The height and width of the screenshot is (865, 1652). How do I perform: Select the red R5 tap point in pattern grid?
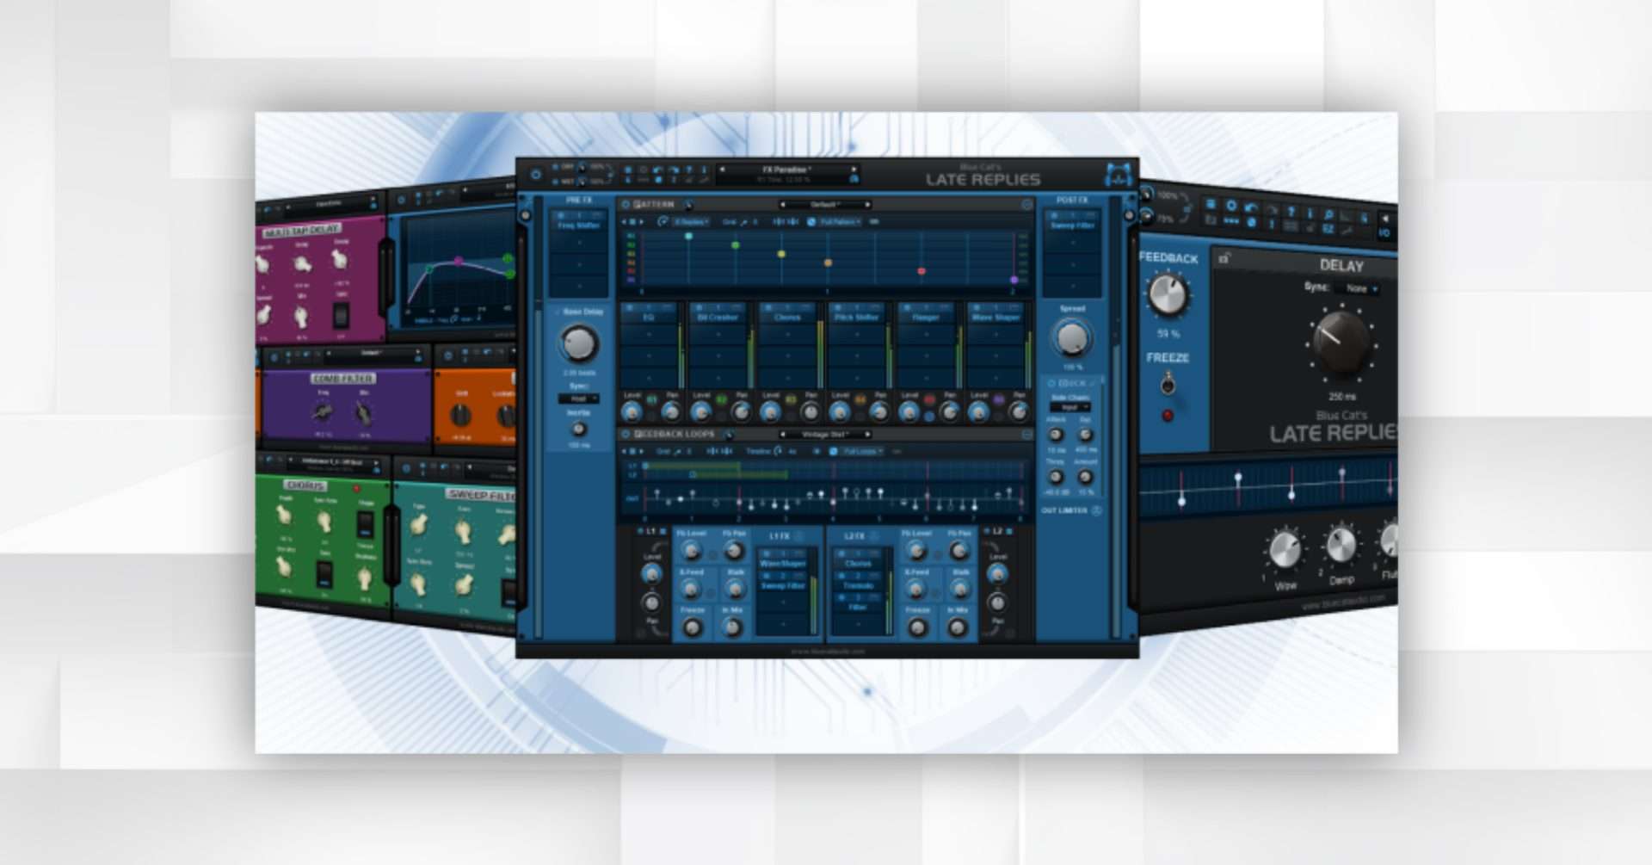tap(922, 271)
